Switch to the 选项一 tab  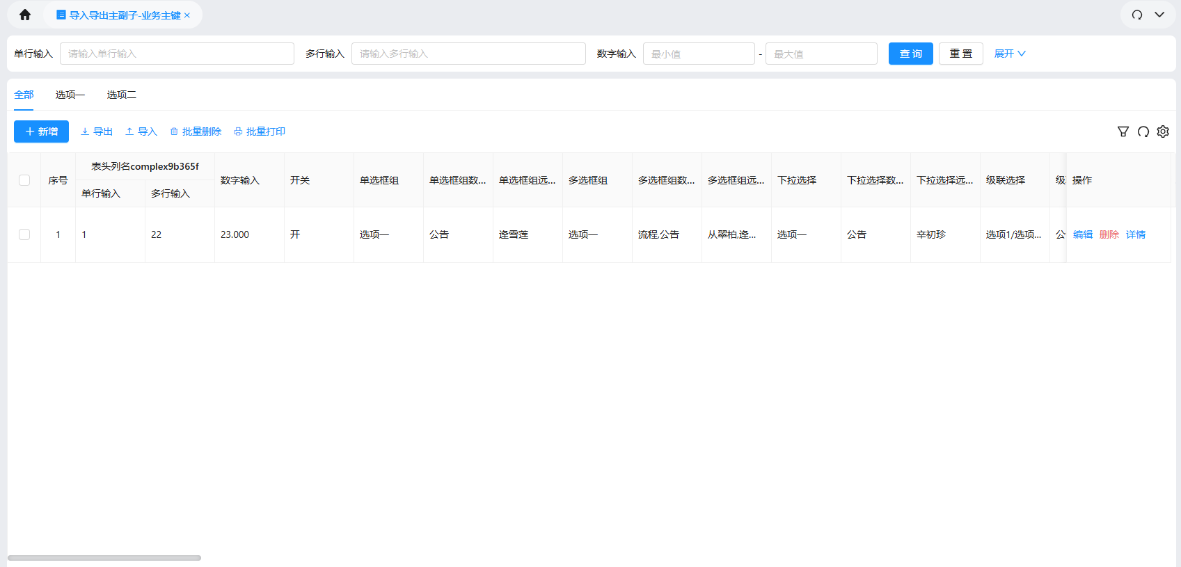[70, 95]
